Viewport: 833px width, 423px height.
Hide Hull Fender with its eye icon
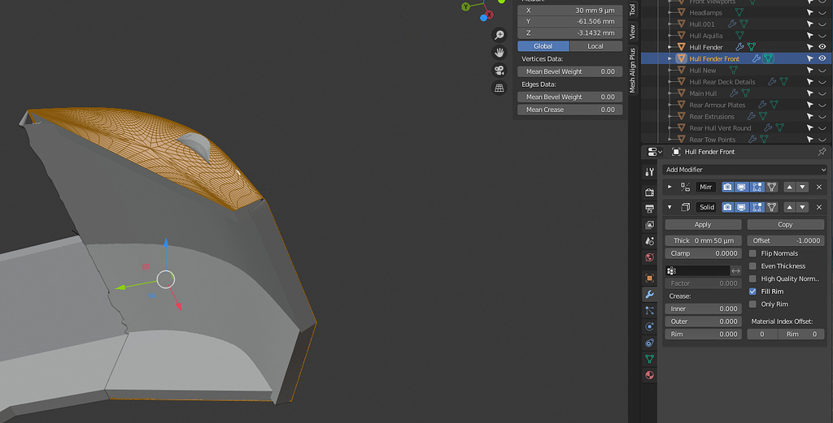coord(822,47)
